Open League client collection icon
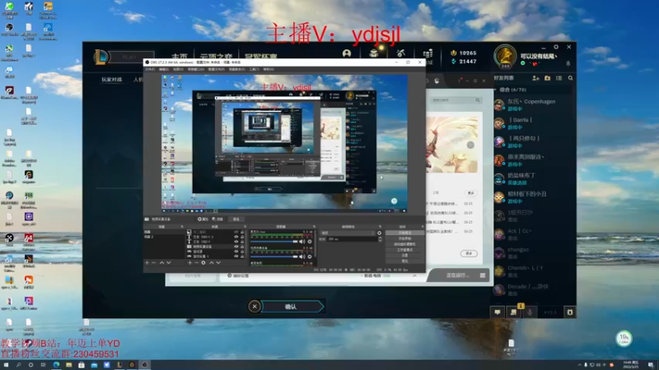This screenshot has width=659, height=370. click(374, 53)
